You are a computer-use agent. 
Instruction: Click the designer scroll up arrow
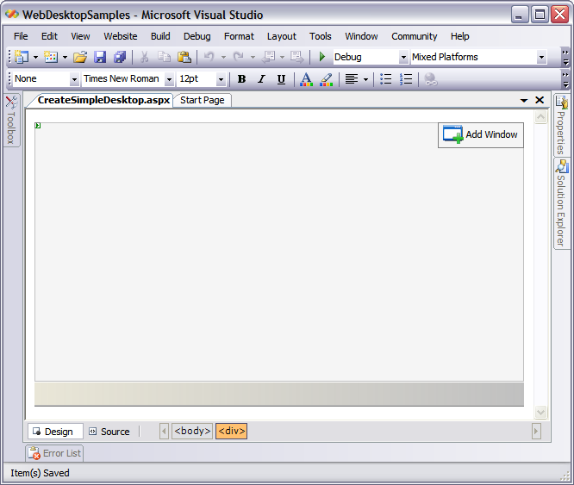540,117
